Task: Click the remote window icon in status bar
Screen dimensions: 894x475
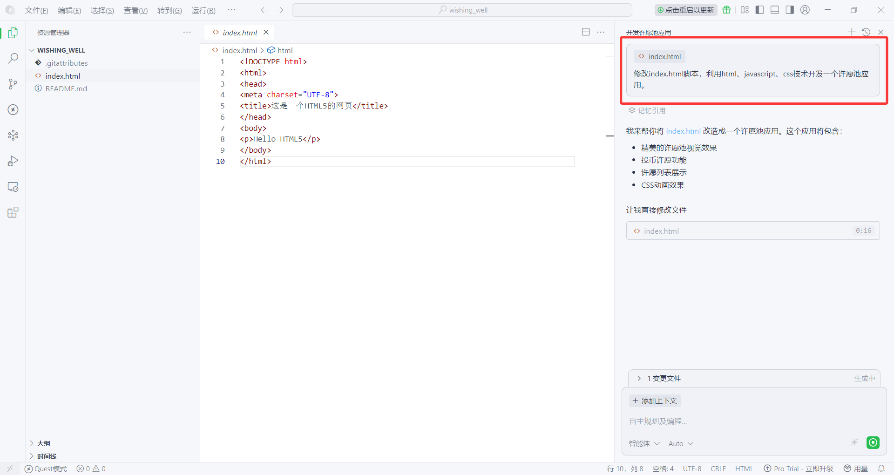Action: [10, 468]
